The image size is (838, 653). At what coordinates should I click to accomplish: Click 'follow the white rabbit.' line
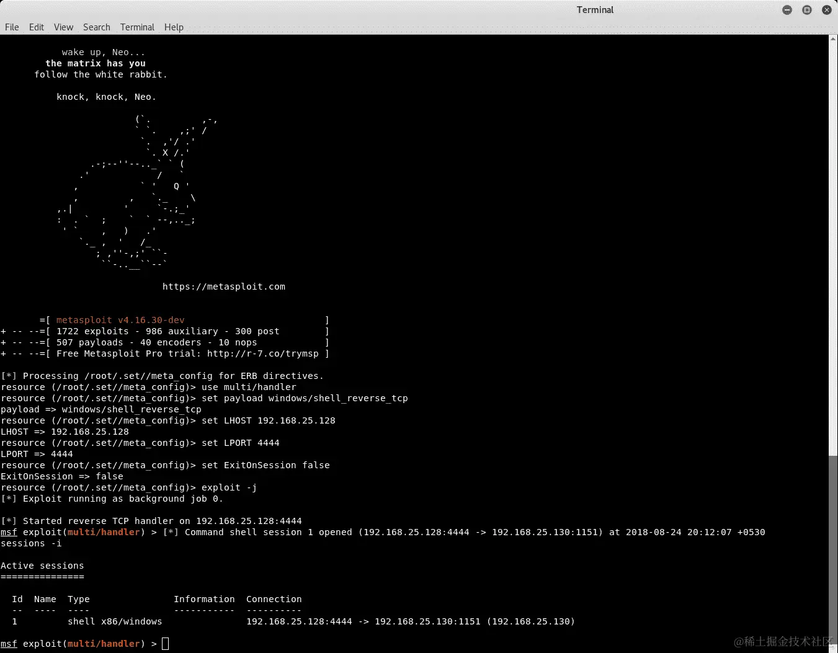point(101,74)
